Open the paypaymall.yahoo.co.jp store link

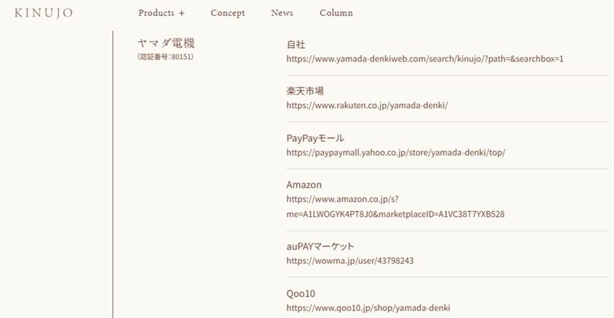point(395,153)
